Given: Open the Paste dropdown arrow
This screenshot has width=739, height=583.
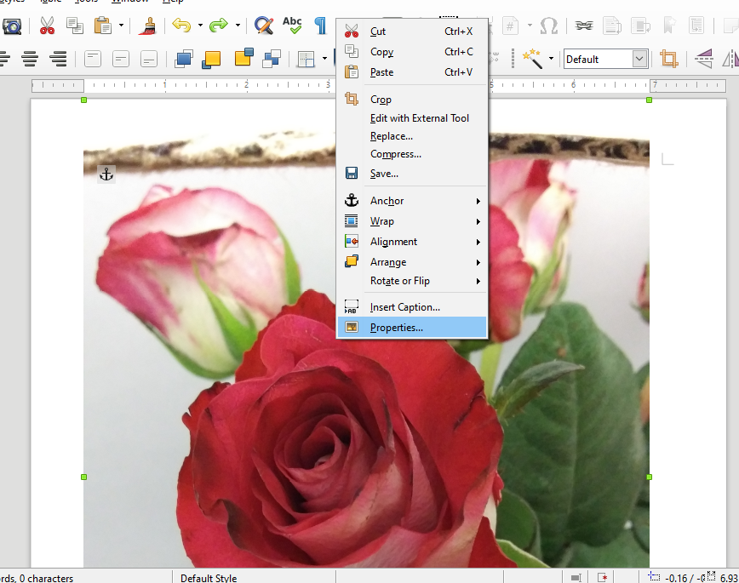Looking at the screenshot, I should tap(120, 26).
